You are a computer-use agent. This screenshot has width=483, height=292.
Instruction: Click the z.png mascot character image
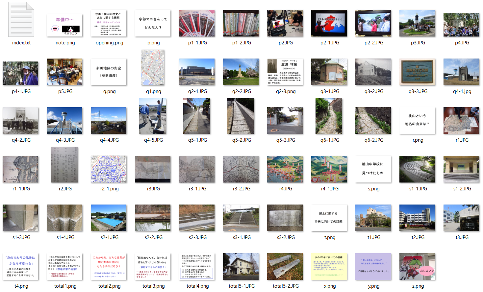coord(417,267)
